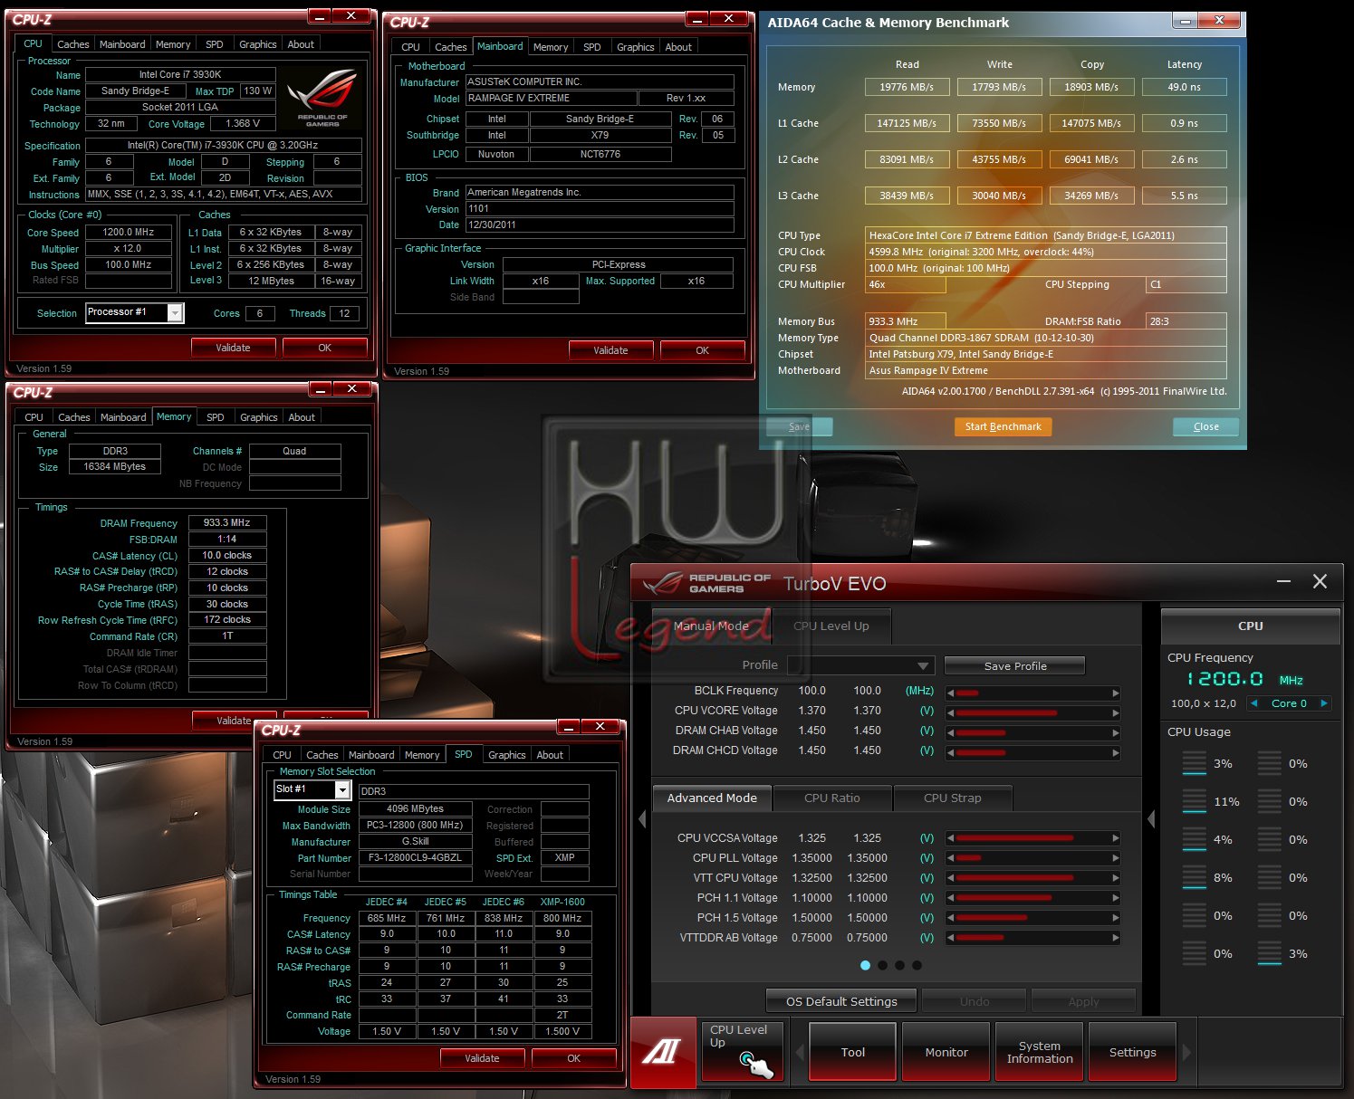Click Validate in CPU-Z CPU window
This screenshot has height=1099, width=1354.
point(233,348)
